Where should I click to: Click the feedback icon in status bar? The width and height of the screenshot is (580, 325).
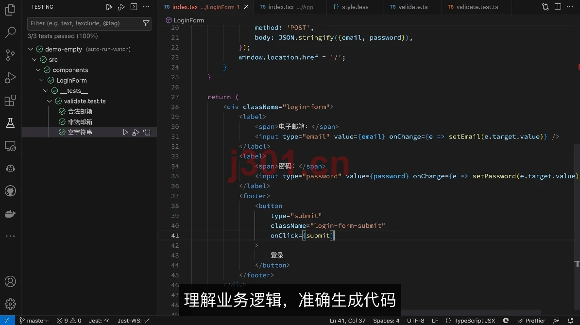point(556,321)
